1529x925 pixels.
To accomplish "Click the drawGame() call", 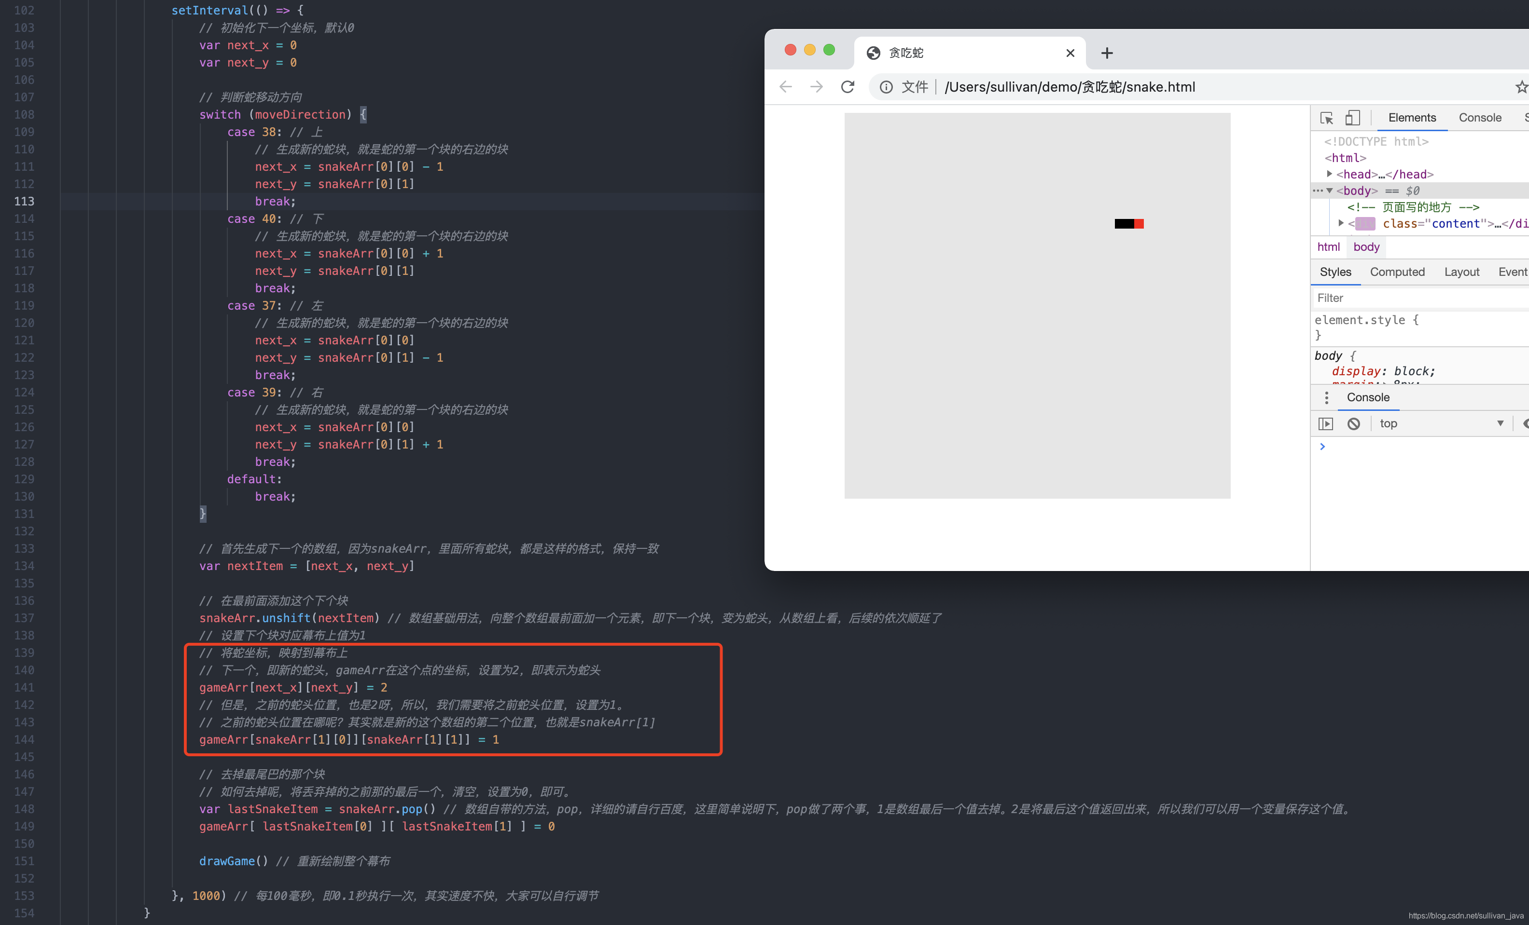I will [233, 861].
